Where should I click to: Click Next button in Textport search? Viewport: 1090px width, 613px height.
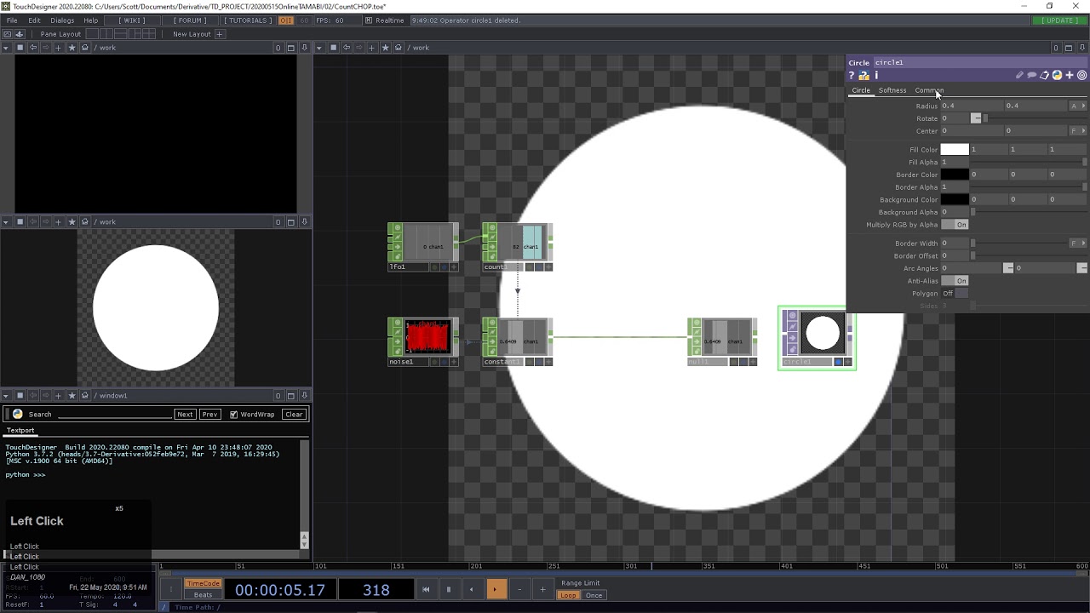[x=185, y=415]
